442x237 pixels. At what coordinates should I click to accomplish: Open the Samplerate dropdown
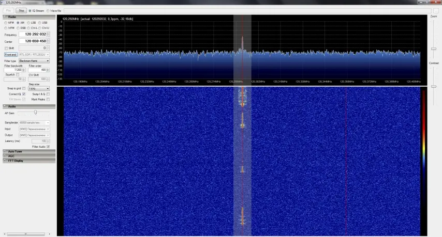point(34,122)
